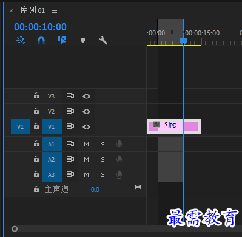Click the fx badge on S.jpg clip
The image size is (242, 237).
point(156,124)
